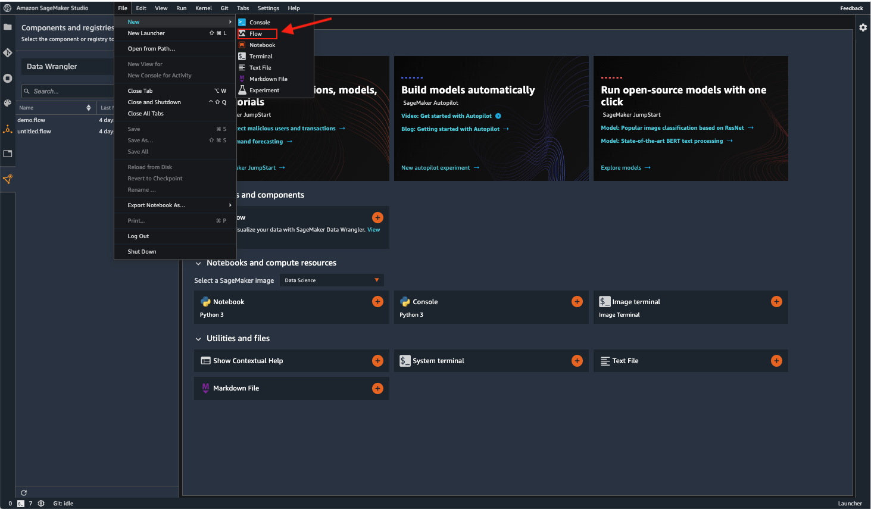Image resolution: width=871 pixels, height=509 pixels.
Task: Click the refresh icon below the file list
Action: point(24,492)
